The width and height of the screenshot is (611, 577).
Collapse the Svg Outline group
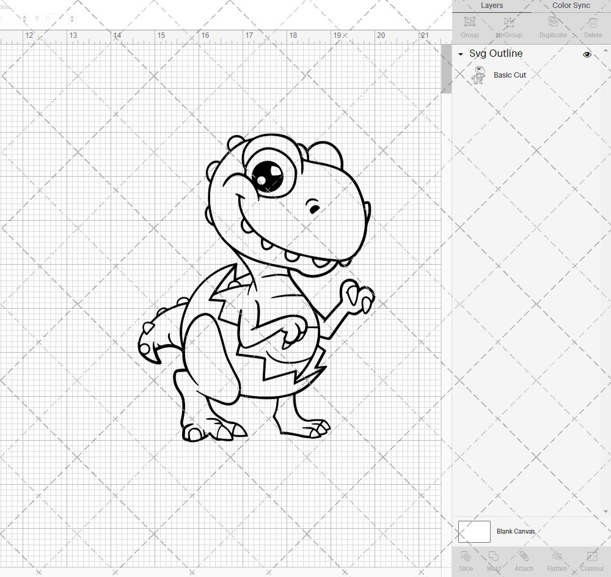(460, 54)
